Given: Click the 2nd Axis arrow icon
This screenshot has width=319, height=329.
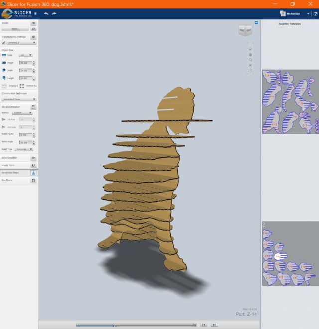Looking at the screenshot, I should (4, 127).
